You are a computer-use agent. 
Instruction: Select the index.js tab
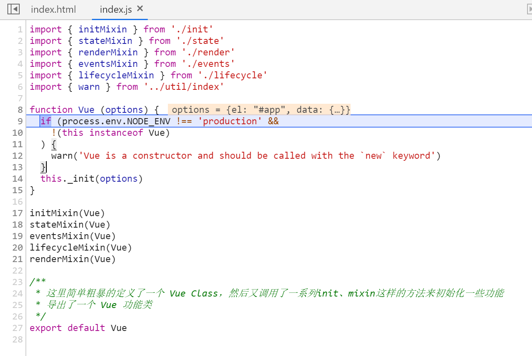(116, 9)
